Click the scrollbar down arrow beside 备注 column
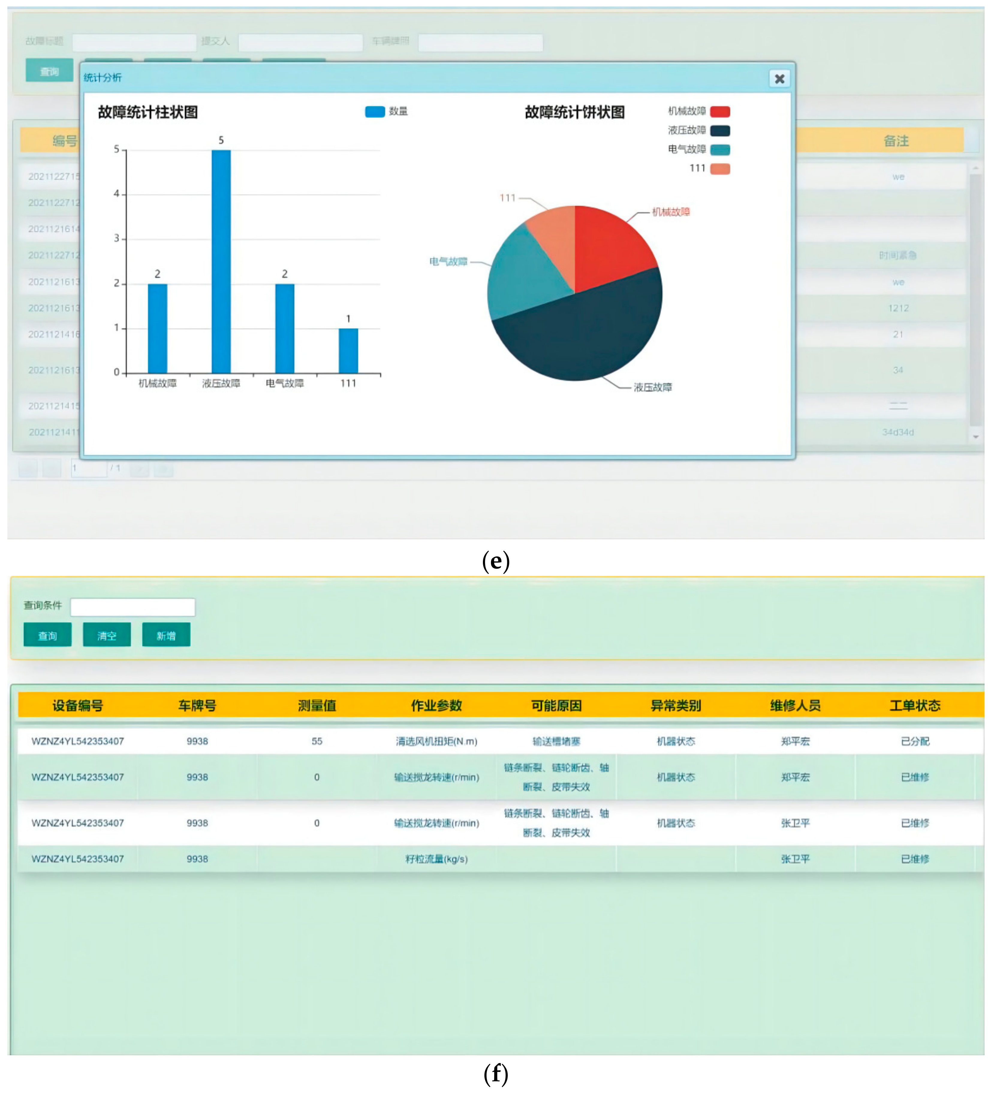The width and height of the screenshot is (994, 1093). coord(975,436)
